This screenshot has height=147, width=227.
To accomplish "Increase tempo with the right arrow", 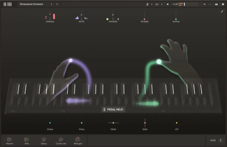I will click(x=162, y=4).
